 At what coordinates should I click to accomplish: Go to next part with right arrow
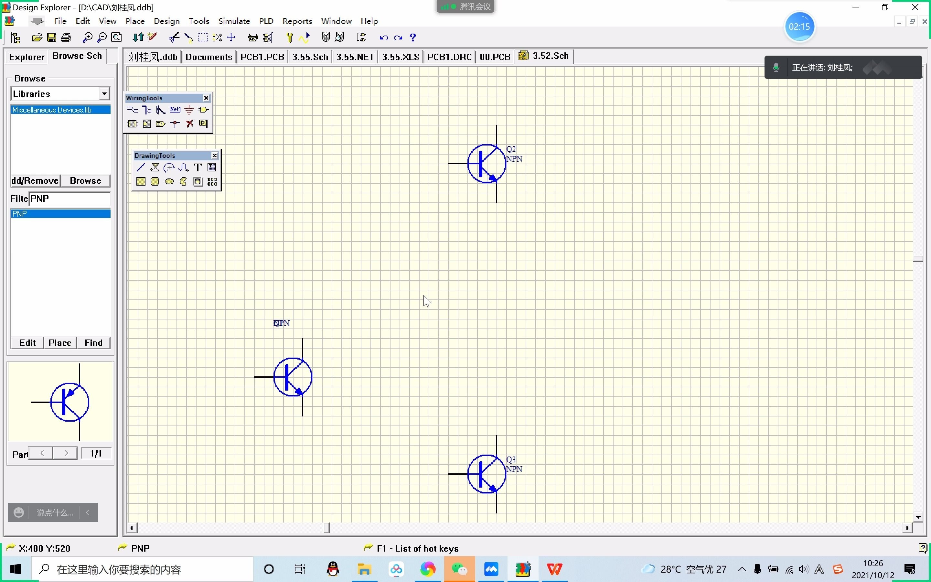coord(66,453)
